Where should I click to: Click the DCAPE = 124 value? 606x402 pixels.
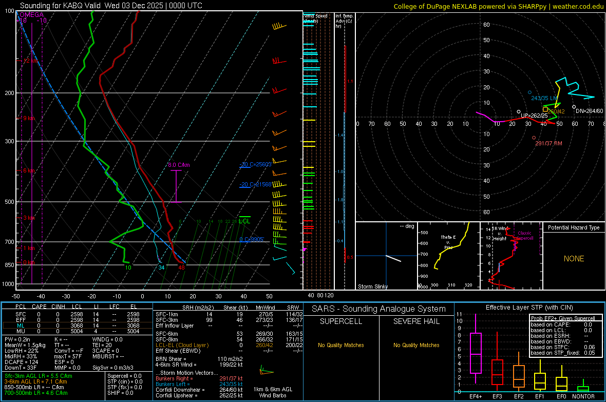click(21, 362)
